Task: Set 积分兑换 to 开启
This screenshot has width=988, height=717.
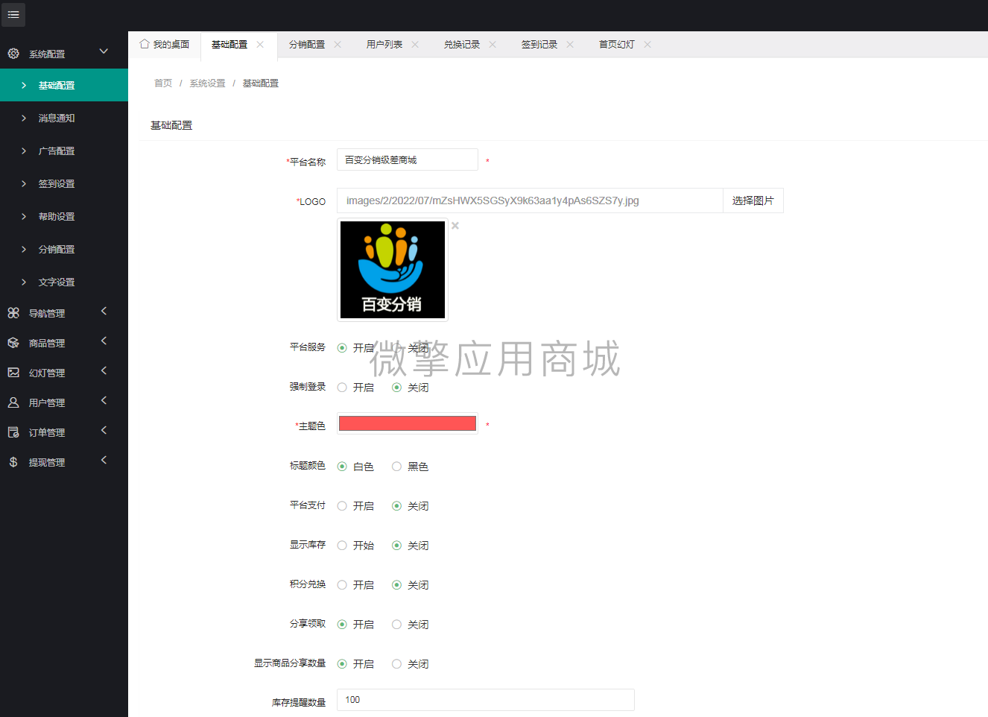Action: 342,585
